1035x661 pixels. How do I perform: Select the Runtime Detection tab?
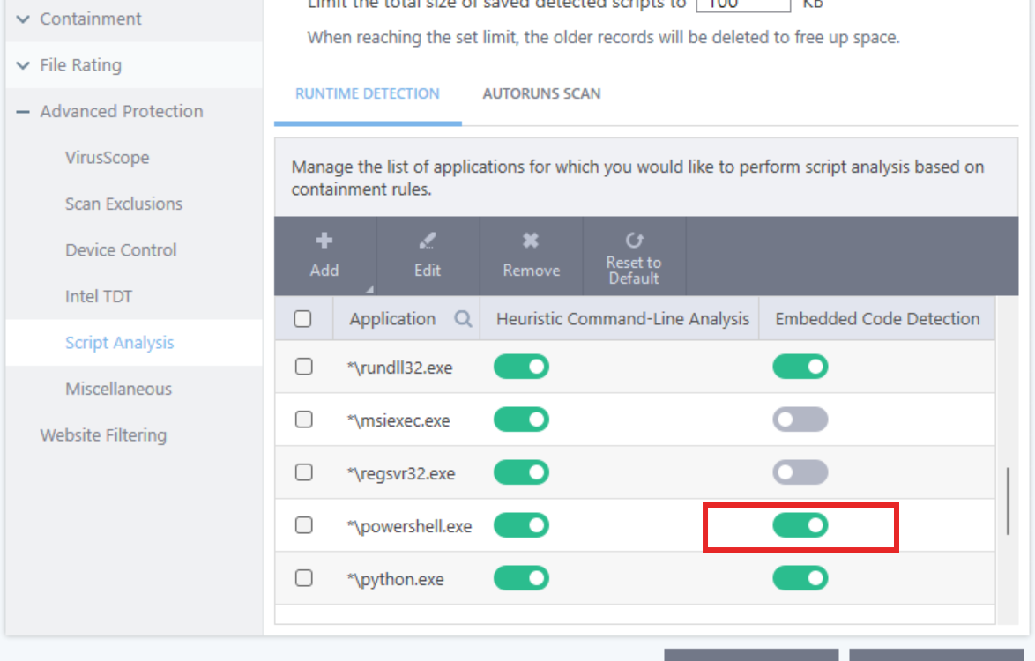pyautogui.click(x=367, y=93)
